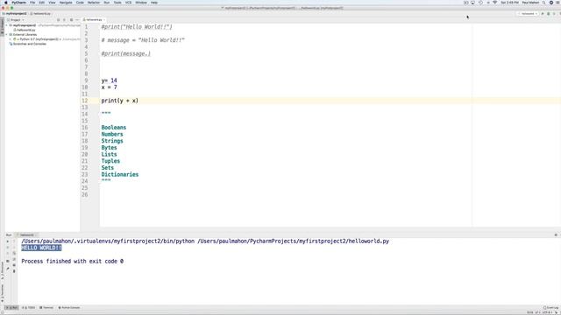The image size is (561, 315).
Task: Click the interpreter path link in console
Action: [108, 241]
